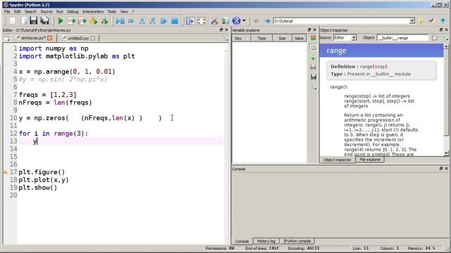Open Object inspector options dropdown
This screenshot has height=253, width=451.
(x=445, y=38)
